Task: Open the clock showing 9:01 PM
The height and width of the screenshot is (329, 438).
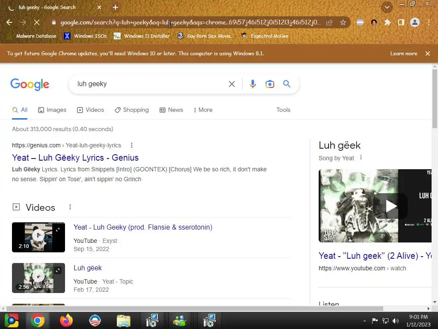Action: coord(418,320)
